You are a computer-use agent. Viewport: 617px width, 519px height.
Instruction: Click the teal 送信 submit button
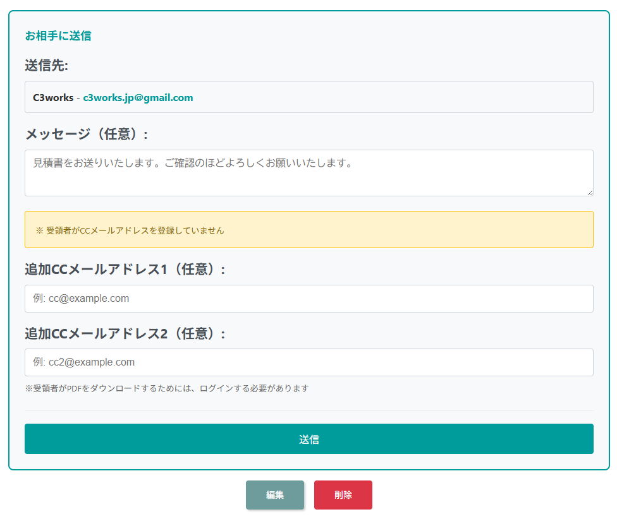(308, 439)
